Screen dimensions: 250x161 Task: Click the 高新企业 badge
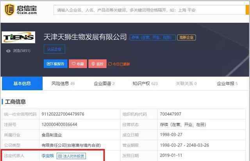186,38
